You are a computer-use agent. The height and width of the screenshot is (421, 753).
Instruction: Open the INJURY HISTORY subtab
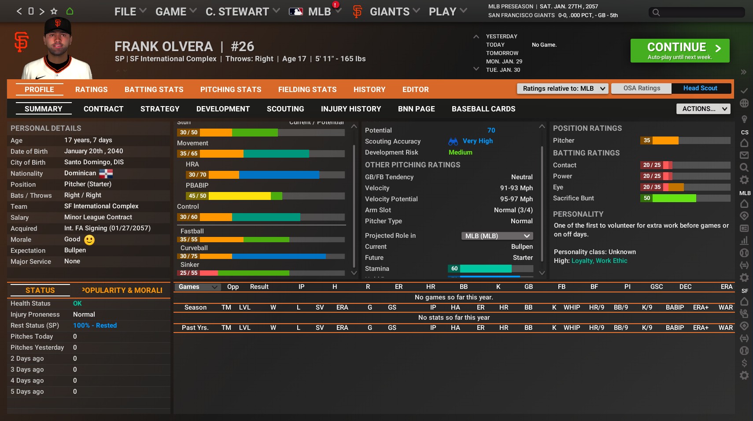coord(351,109)
